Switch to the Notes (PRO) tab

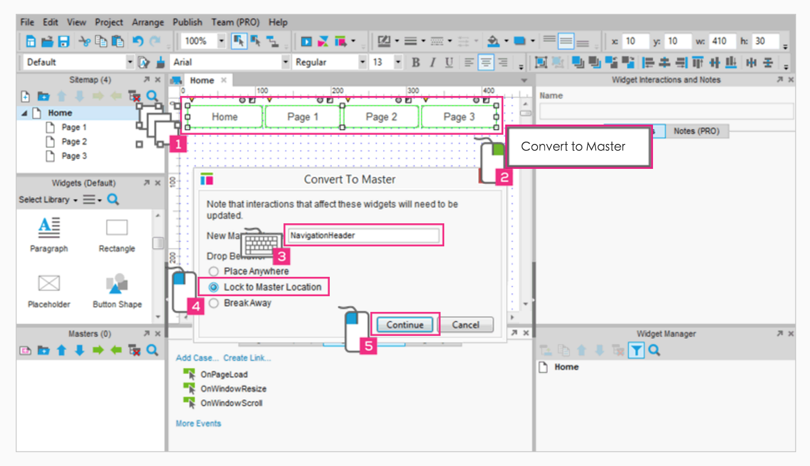(x=696, y=131)
